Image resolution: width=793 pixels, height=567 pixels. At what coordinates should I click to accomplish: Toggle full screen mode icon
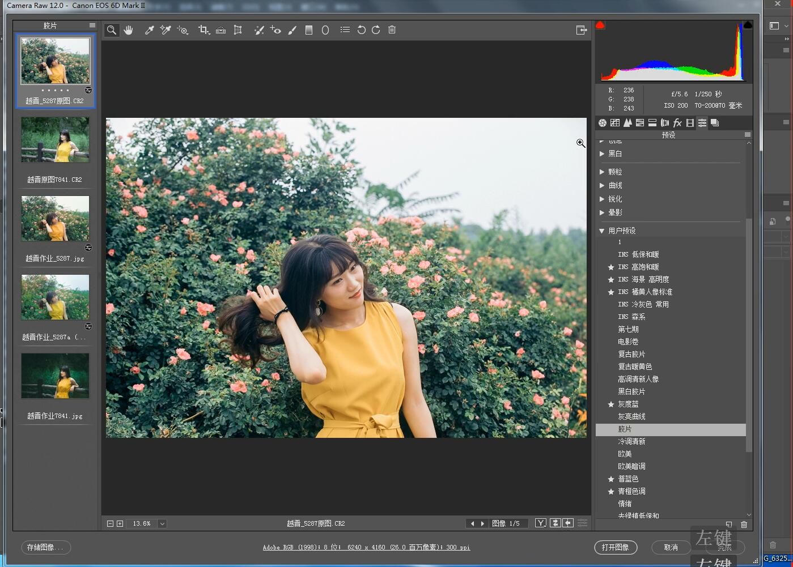(581, 30)
